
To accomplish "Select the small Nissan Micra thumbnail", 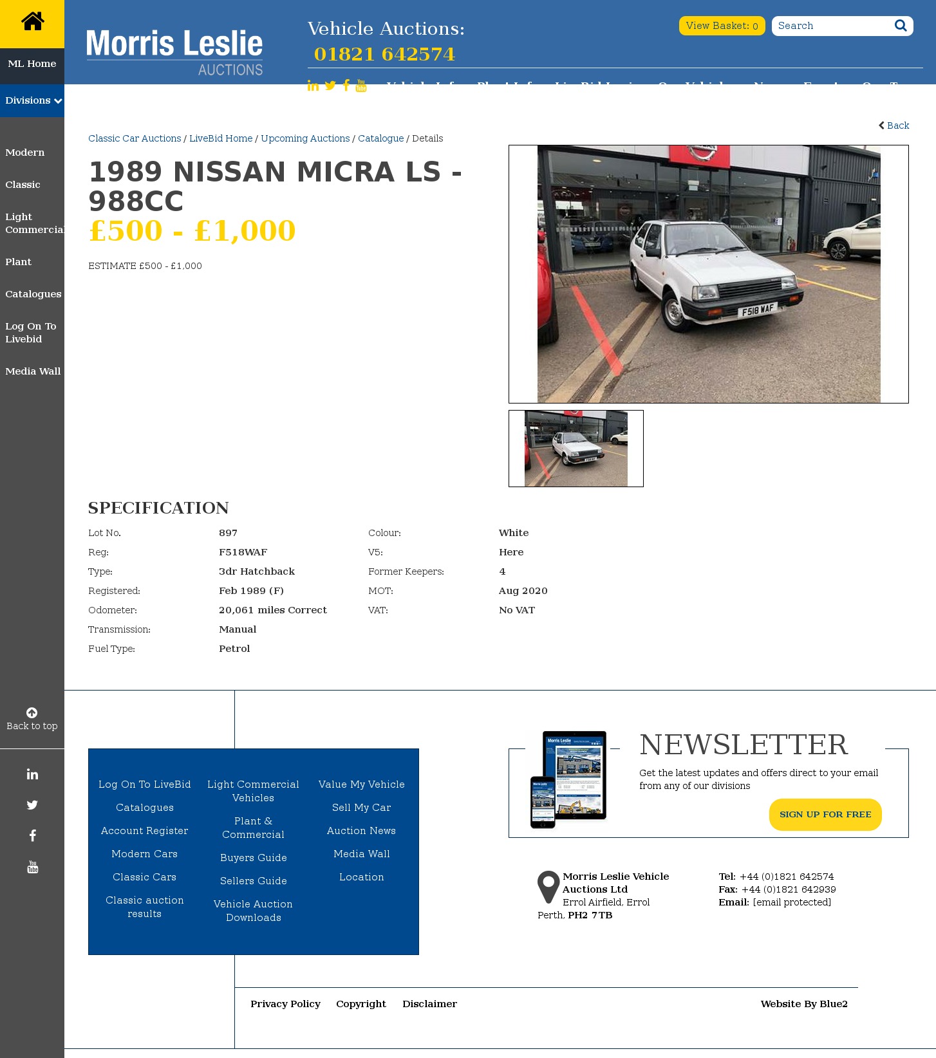I will 576,449.
